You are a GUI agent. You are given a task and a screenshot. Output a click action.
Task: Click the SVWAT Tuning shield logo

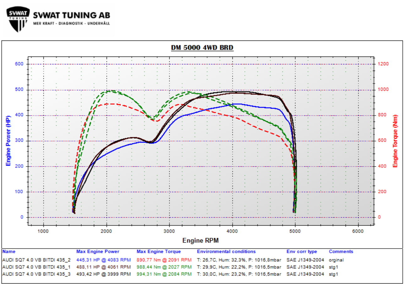tap(18, 19)
